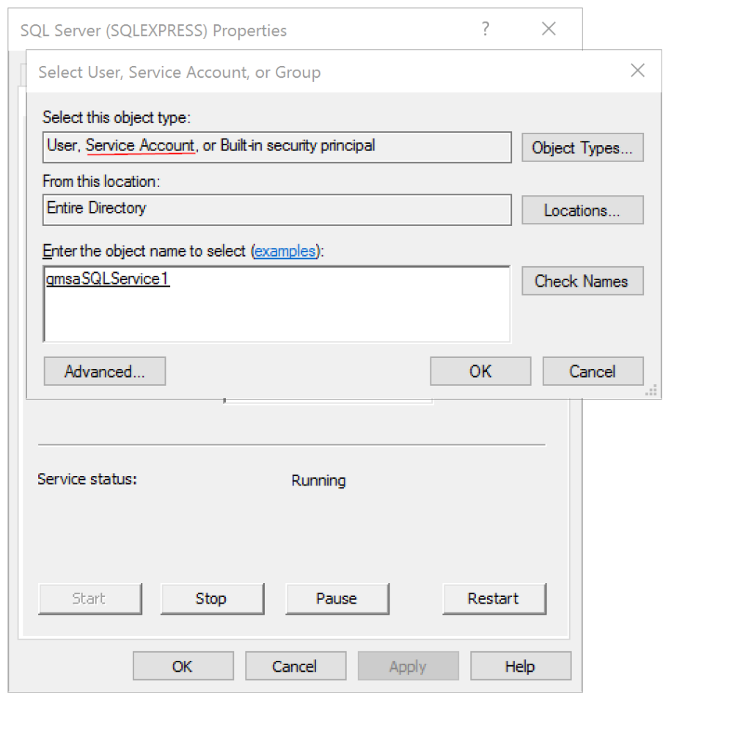The height and width of the screenshot is (729, 751).
Task: Open the Advanced search options
Action: [104, 371]
